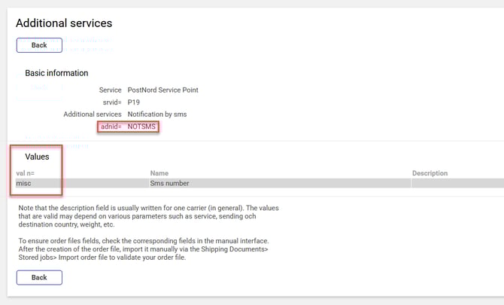Click the 'Basic information' heading

tap(56, 73)
